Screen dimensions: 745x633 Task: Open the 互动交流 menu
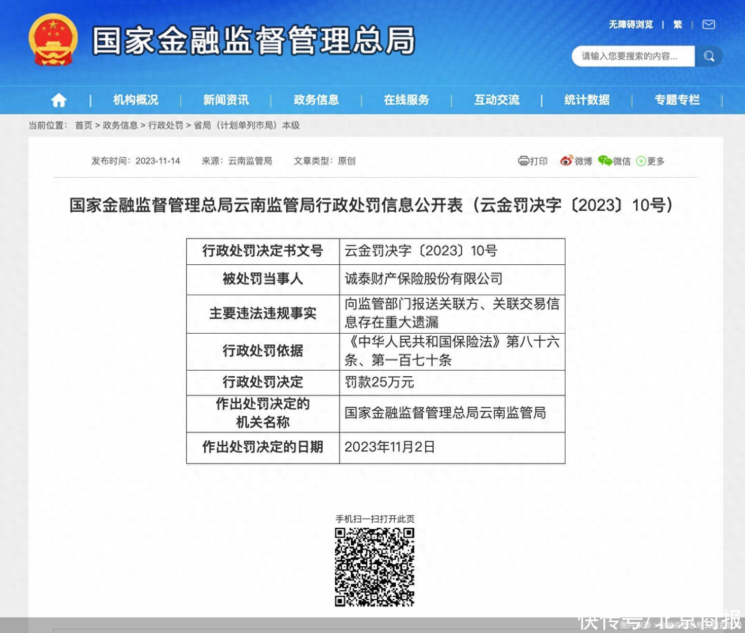497,100
